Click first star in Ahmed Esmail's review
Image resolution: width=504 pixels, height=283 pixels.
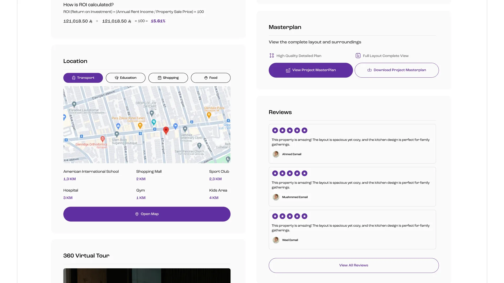tap(275, 130)
